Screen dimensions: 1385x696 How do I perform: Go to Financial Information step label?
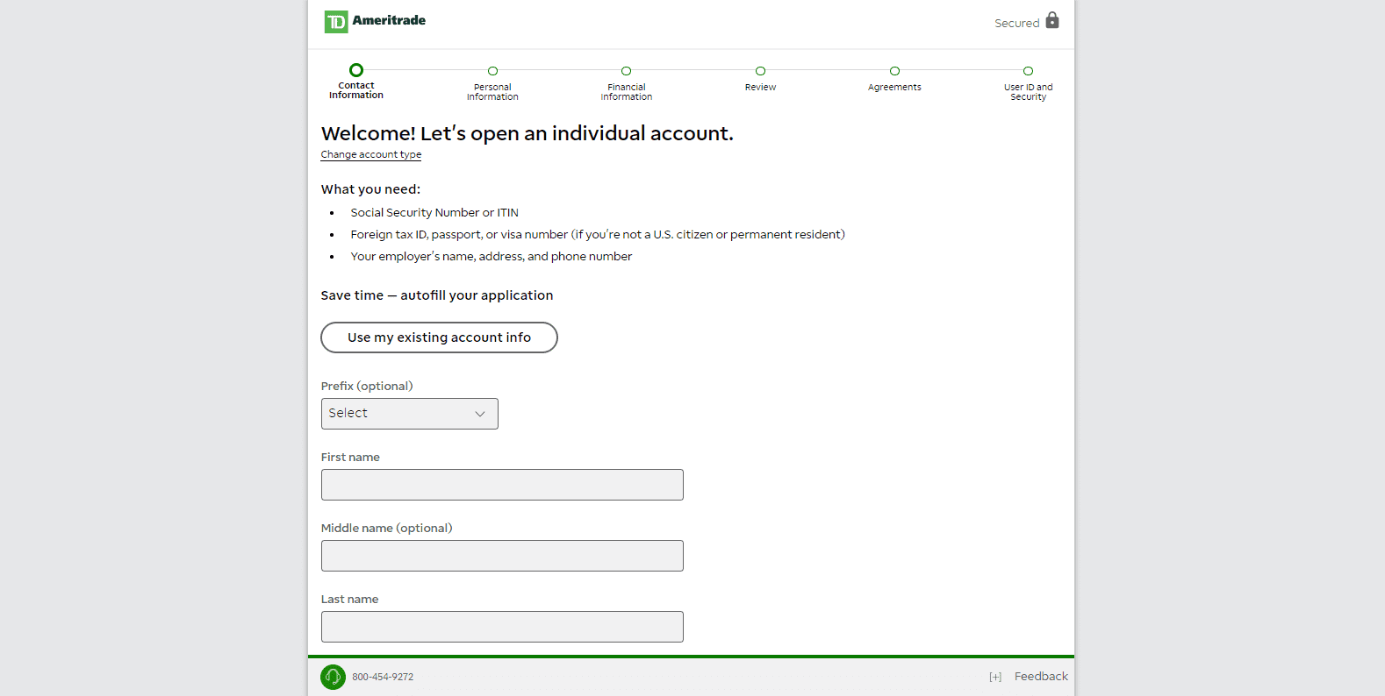tap(627, 92)
